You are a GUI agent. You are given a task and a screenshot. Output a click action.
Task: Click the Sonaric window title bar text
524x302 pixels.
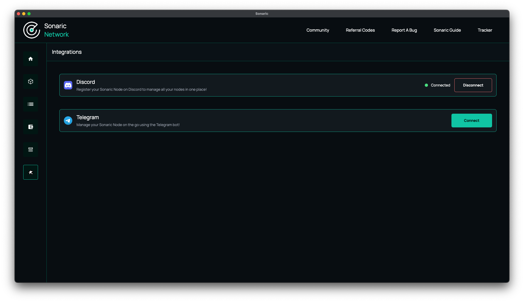262,14
